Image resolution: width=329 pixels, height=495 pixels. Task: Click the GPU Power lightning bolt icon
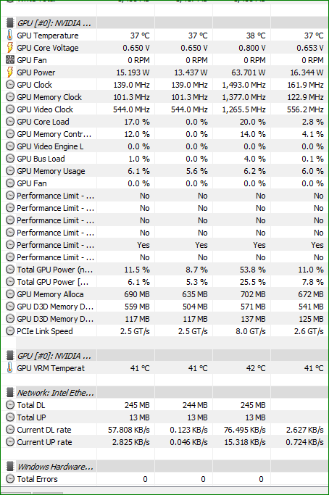[10, 72]
